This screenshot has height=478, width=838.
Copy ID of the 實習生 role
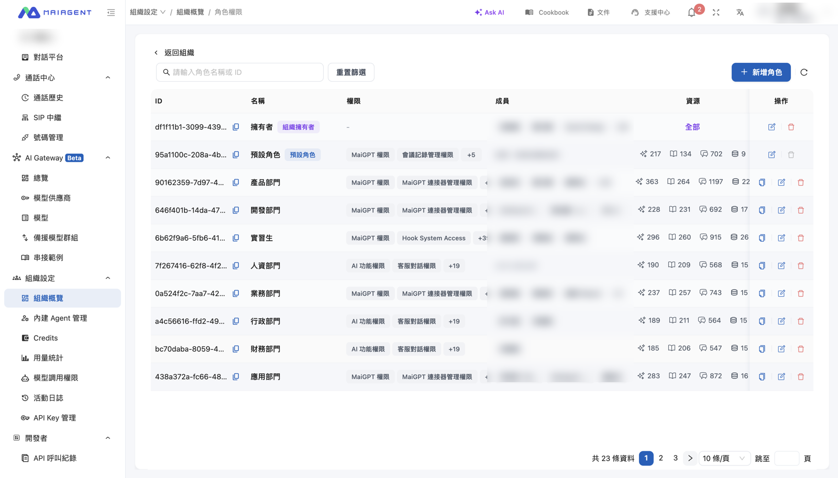click(x=236, y=238)
